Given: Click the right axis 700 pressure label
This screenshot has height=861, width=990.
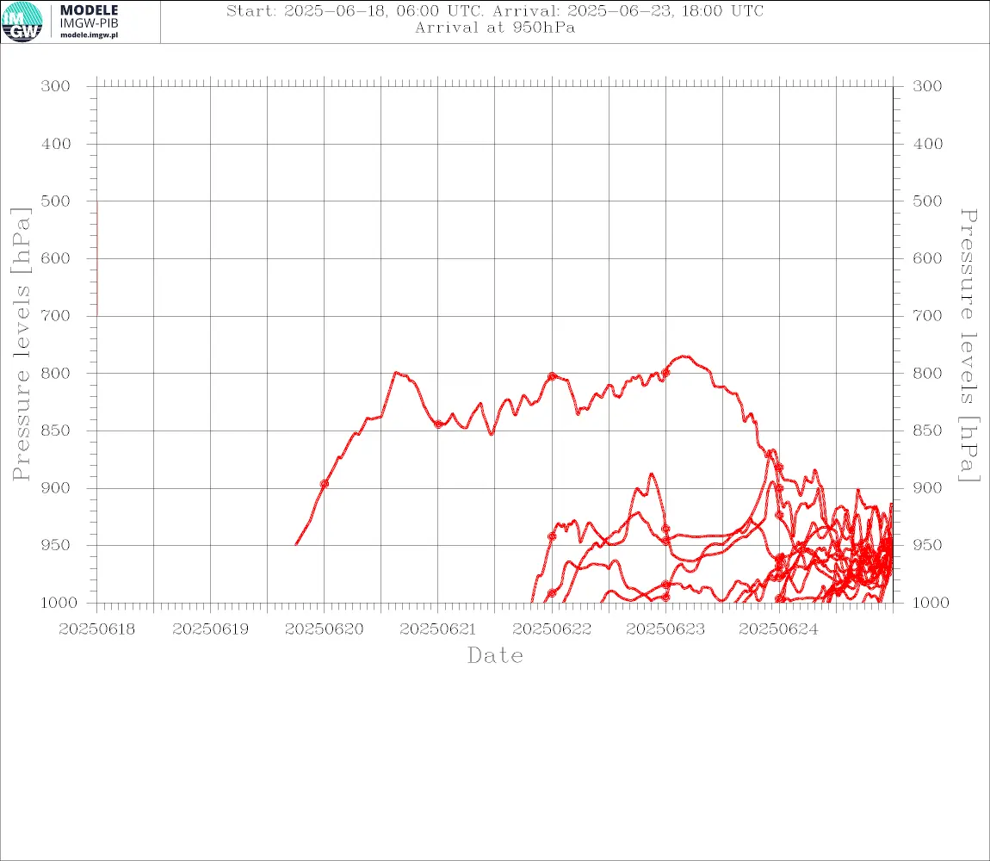Looking at the screenshot, I should pos(927,315).
